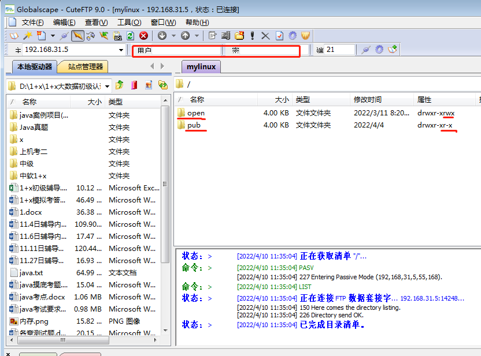Click the Delete X icon in toolbar
This screenshot has height=356, width=481.
(x=265, y=36)
